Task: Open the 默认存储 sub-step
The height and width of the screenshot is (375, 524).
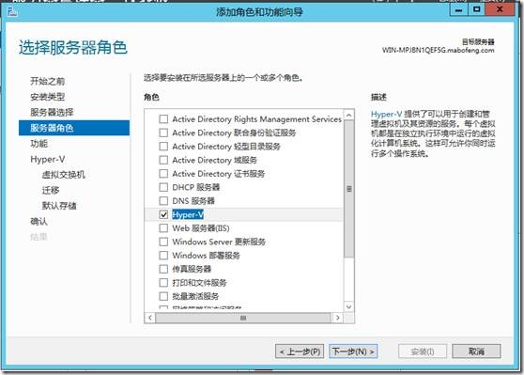Action: click(59, 206)
